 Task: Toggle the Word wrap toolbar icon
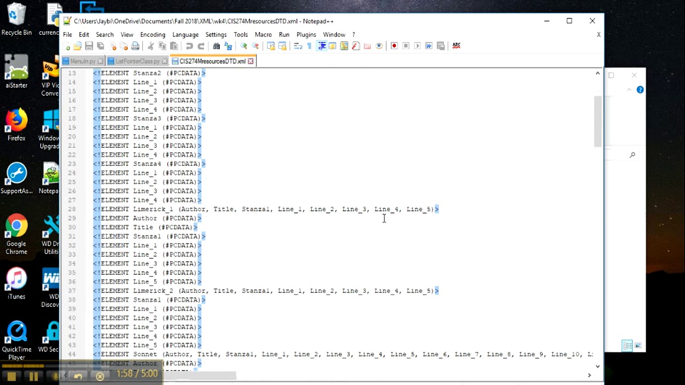(x=298, y=46)
